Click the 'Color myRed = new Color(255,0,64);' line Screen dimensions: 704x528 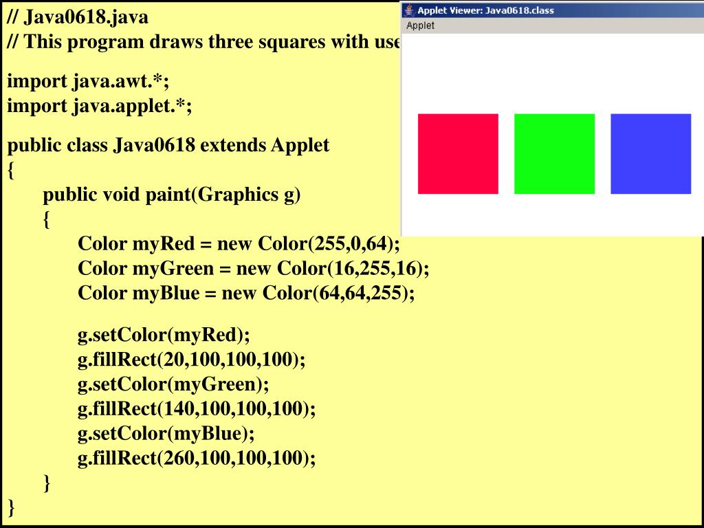pyautogui.click(x=239, y=244)
